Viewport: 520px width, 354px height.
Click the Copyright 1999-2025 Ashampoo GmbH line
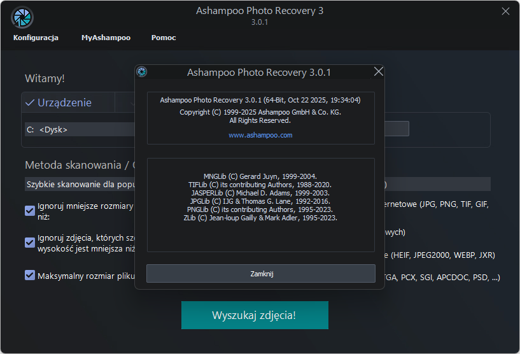tap(260, 112)
